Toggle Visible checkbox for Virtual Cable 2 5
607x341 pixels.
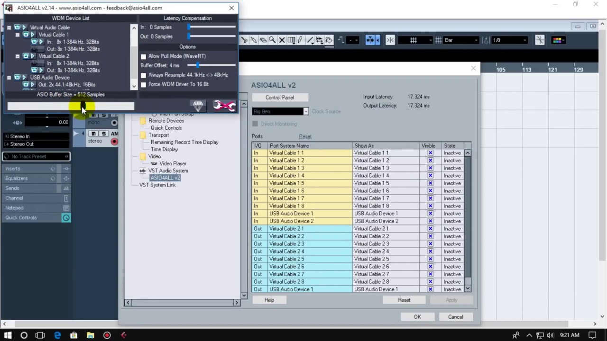(x=430, y=259)
